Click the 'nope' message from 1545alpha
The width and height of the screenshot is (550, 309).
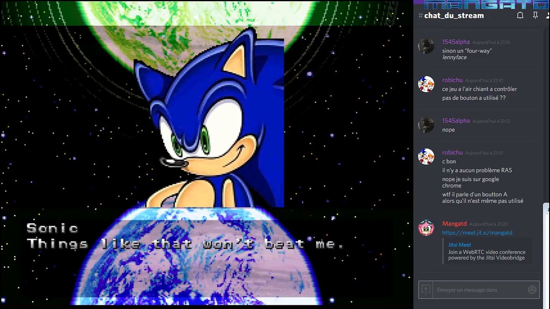coord(448,130)
